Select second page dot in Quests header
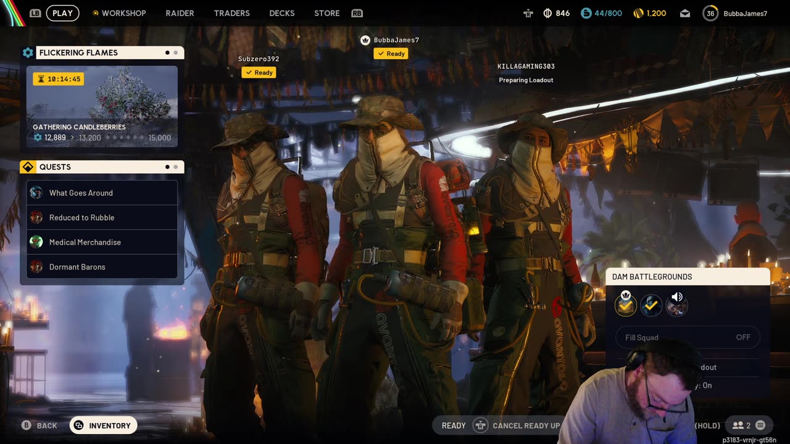 175,167
